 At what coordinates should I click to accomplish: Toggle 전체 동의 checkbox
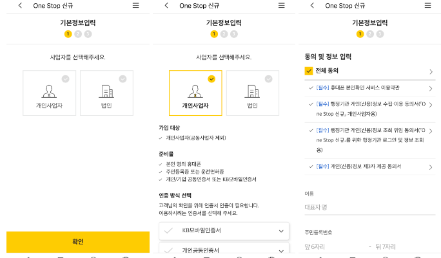tap(309, 71)
